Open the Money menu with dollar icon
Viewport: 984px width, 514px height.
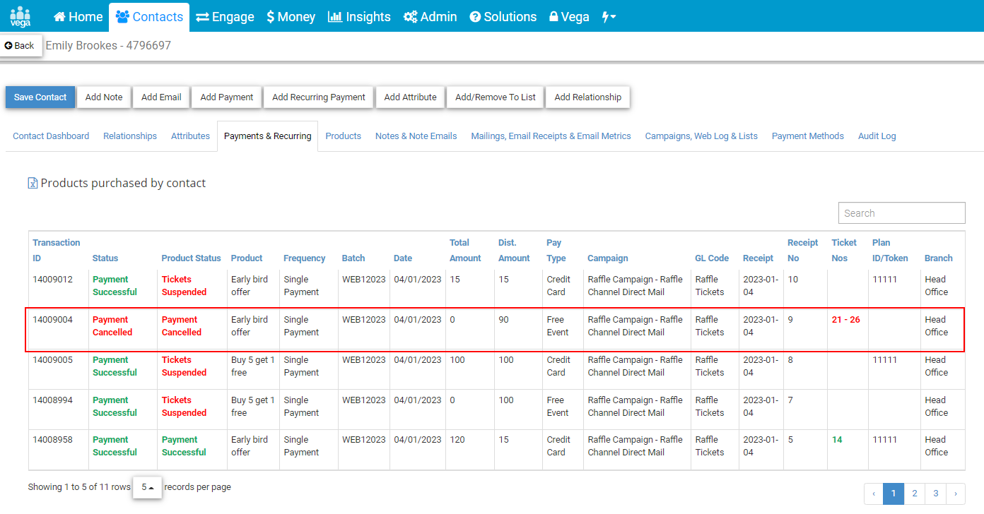291,16
